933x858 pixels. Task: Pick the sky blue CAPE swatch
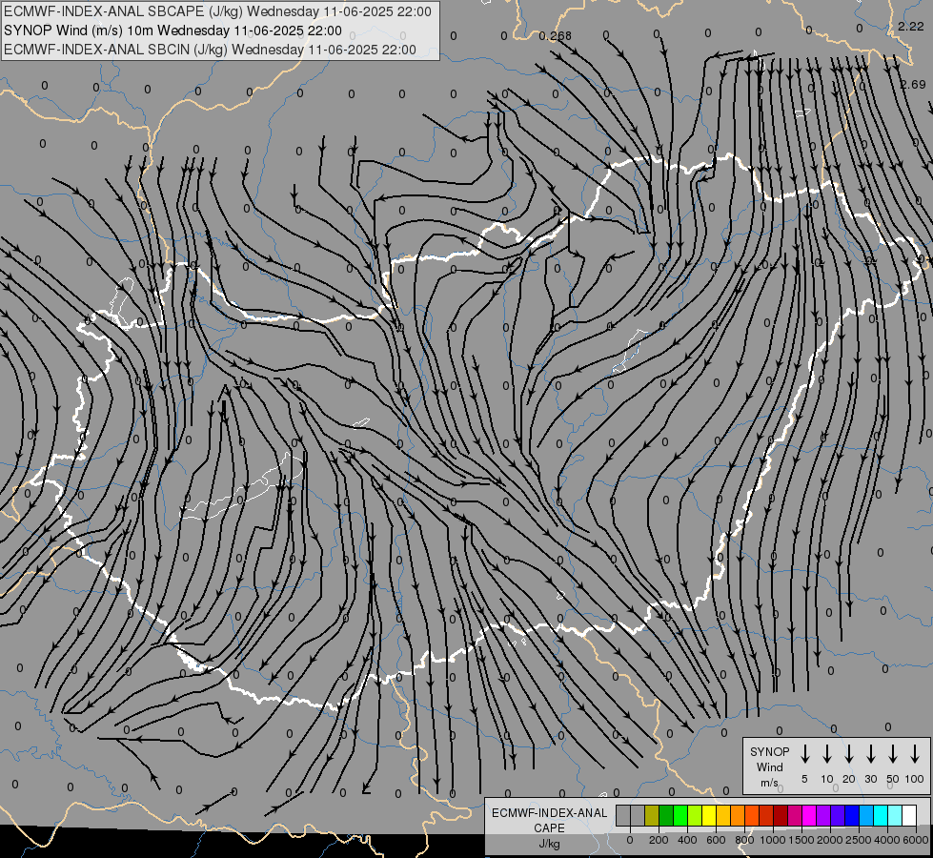[865, 815]
